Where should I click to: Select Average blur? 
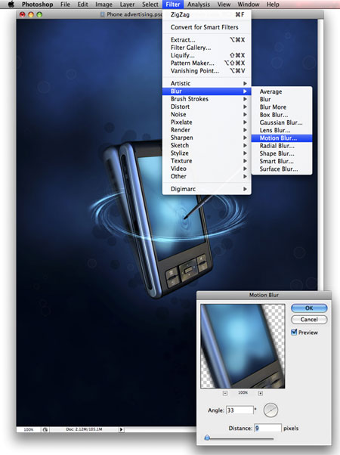(x=282, y=91)
